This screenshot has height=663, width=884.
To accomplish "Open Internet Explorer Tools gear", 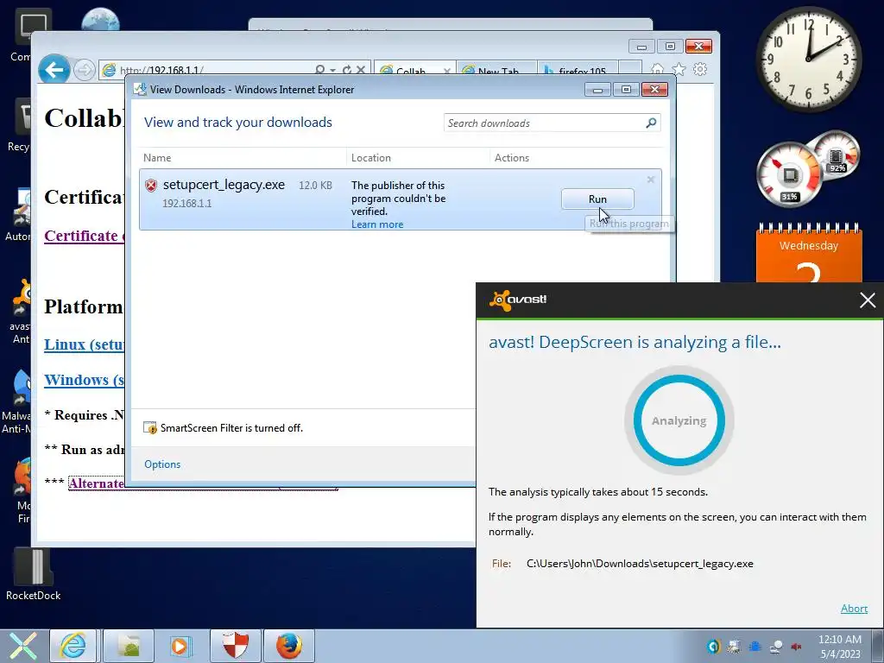I will (x=699, y=69).
